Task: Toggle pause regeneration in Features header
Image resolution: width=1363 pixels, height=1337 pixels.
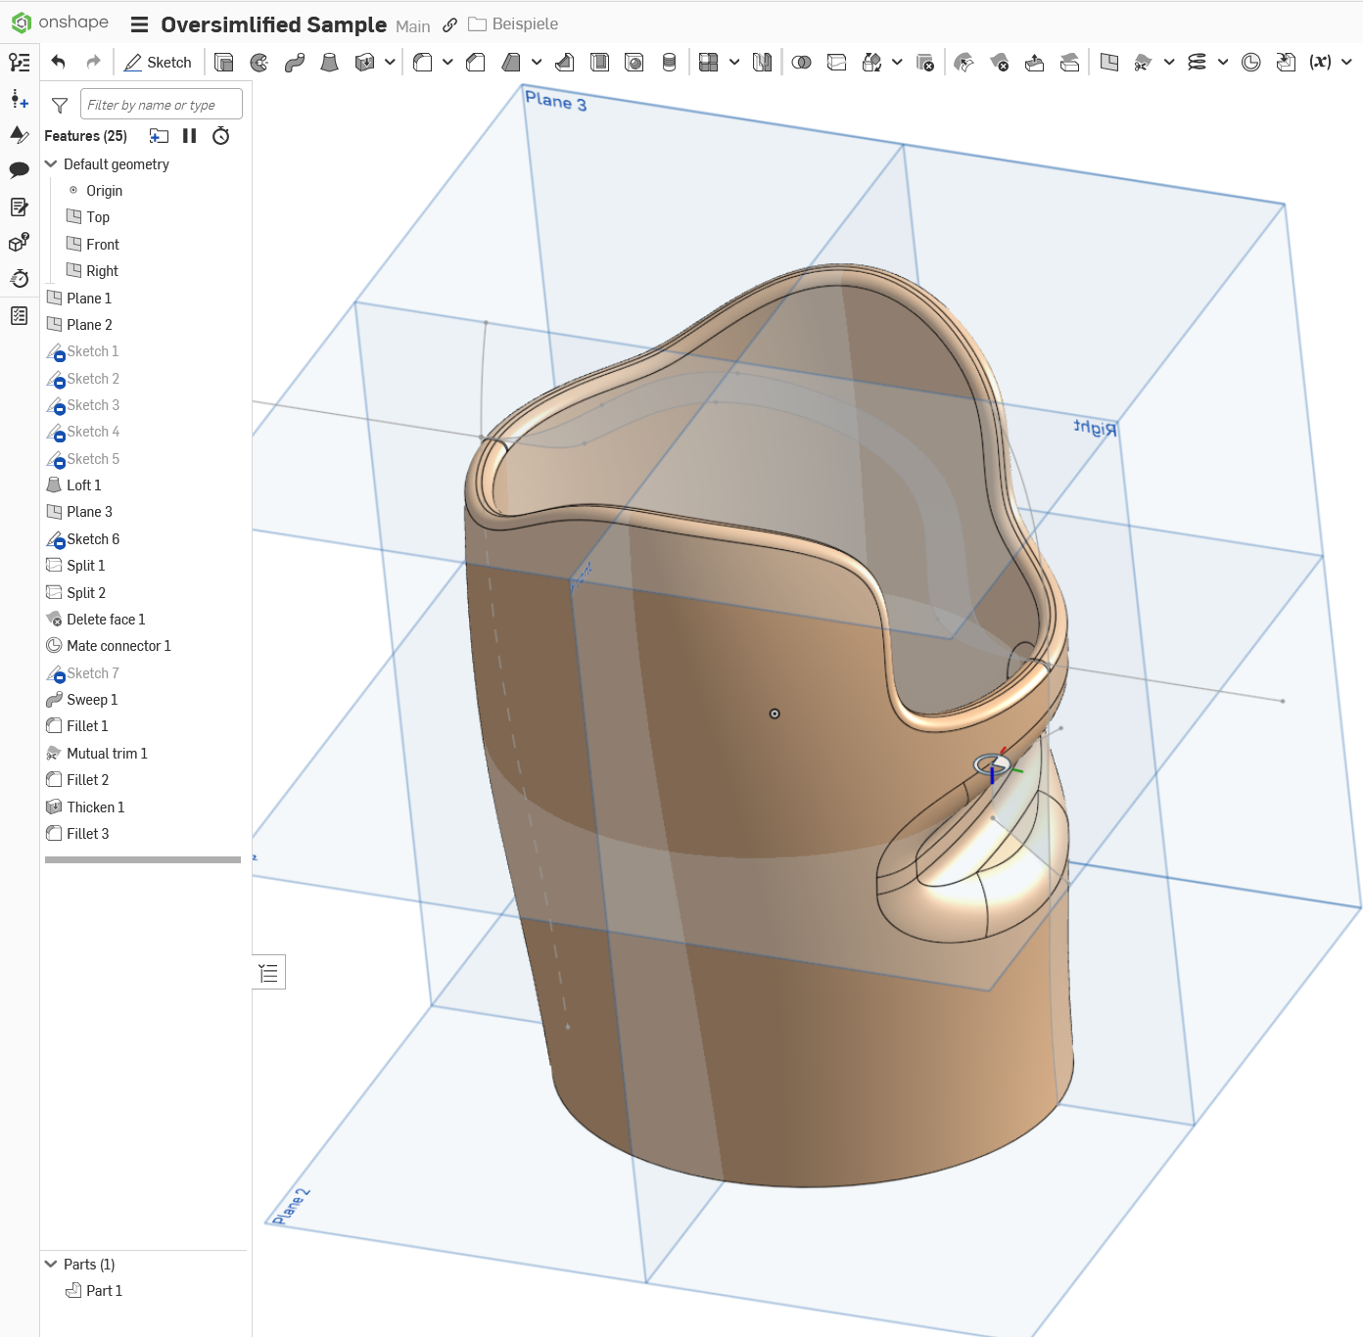Action: click(x=190, y=136)
